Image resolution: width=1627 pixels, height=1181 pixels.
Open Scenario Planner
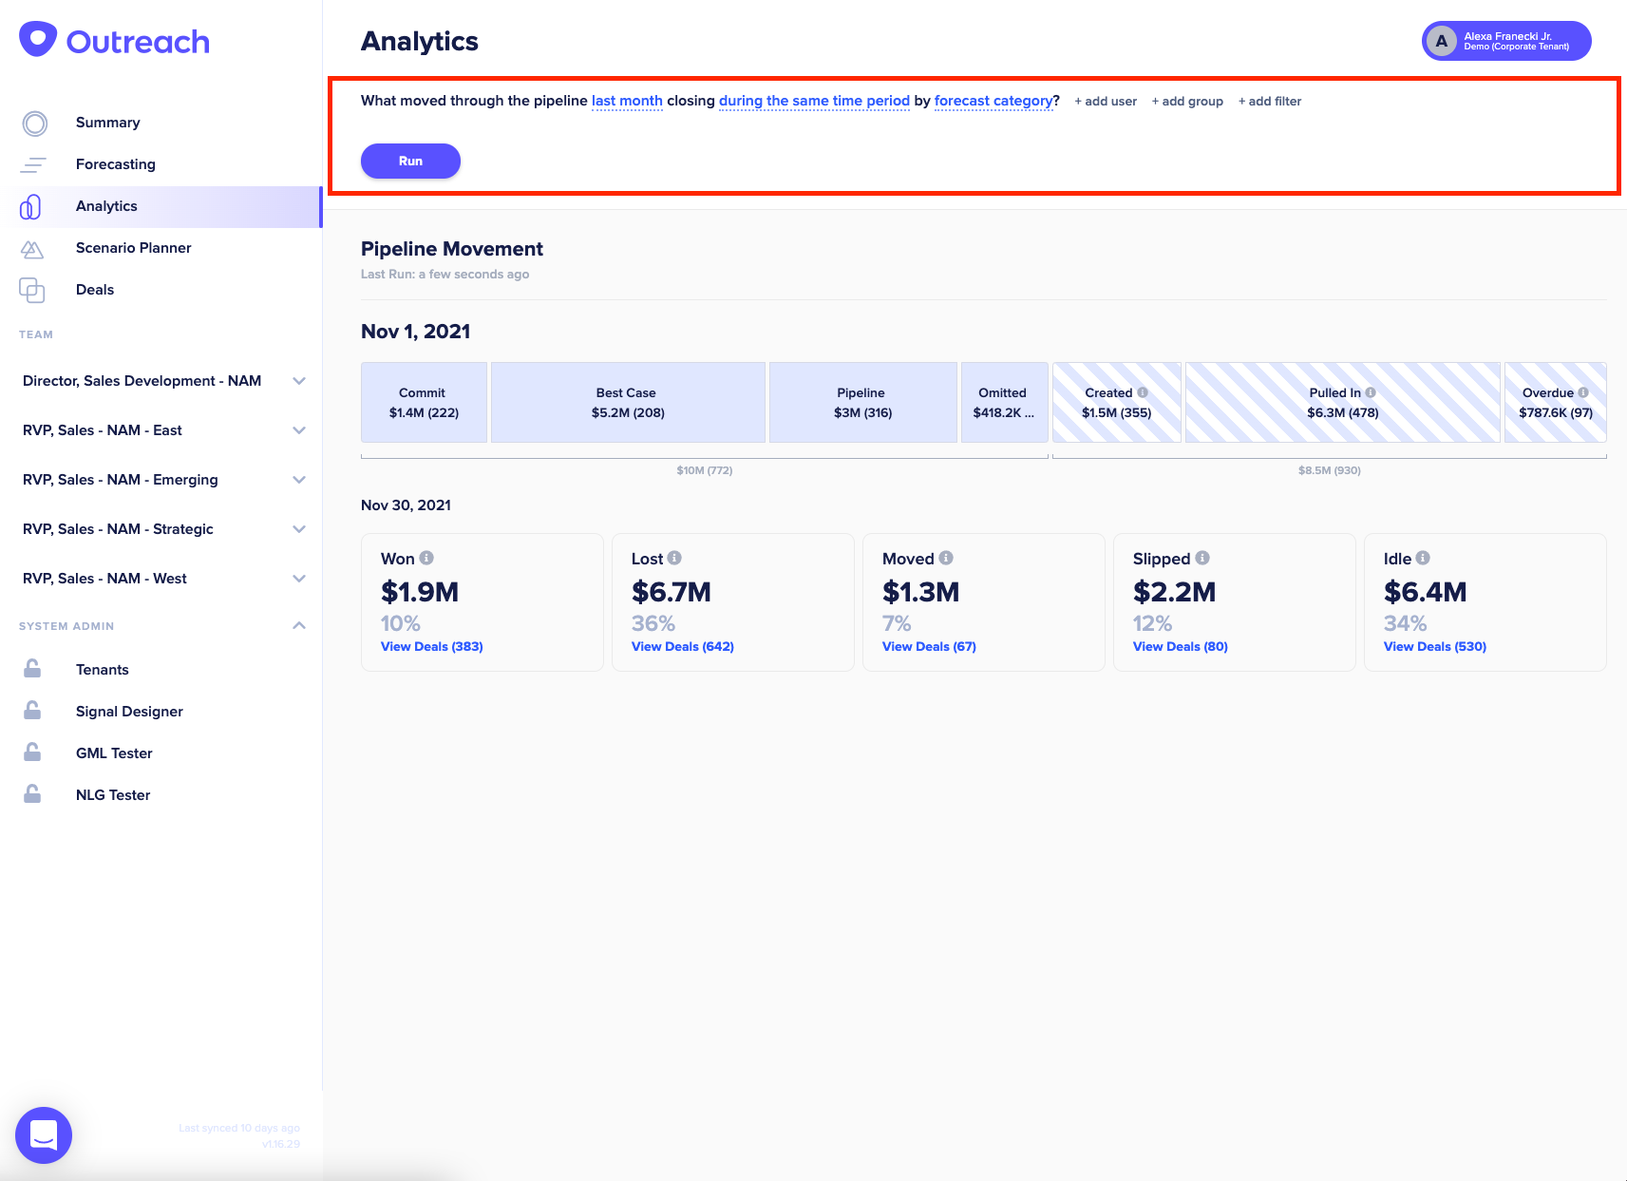[x=134, y=248]
